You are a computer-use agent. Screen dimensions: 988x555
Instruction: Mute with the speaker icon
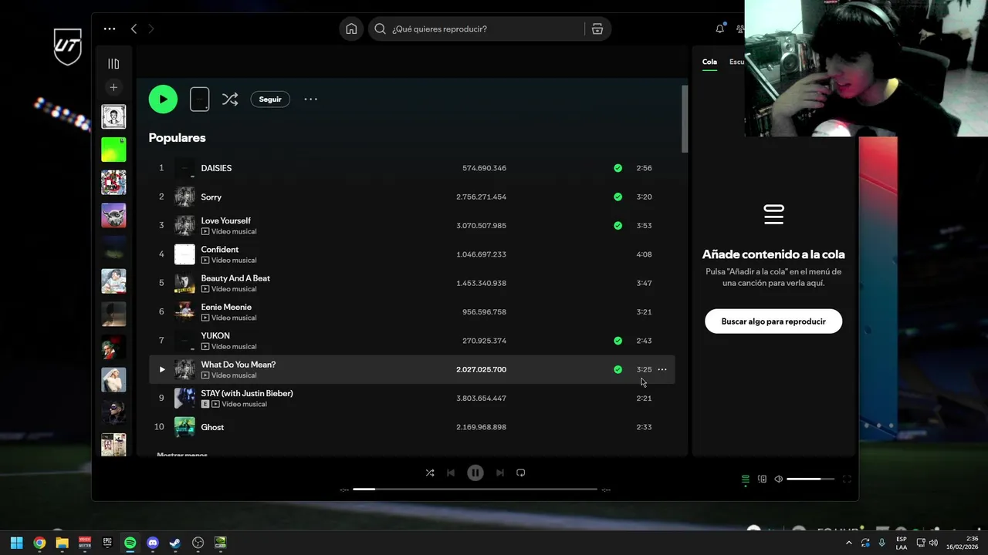coord(778,479)
